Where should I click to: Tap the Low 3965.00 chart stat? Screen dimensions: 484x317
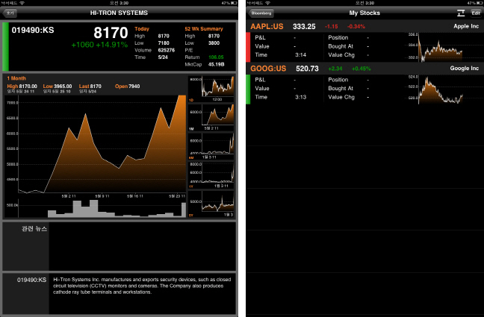58,87
